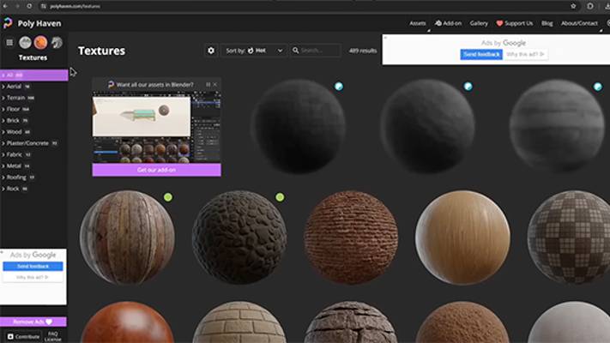This screenshot has height=343, width=610.
Task: Open the Blog nav link
Action: (x=547, y=23)
